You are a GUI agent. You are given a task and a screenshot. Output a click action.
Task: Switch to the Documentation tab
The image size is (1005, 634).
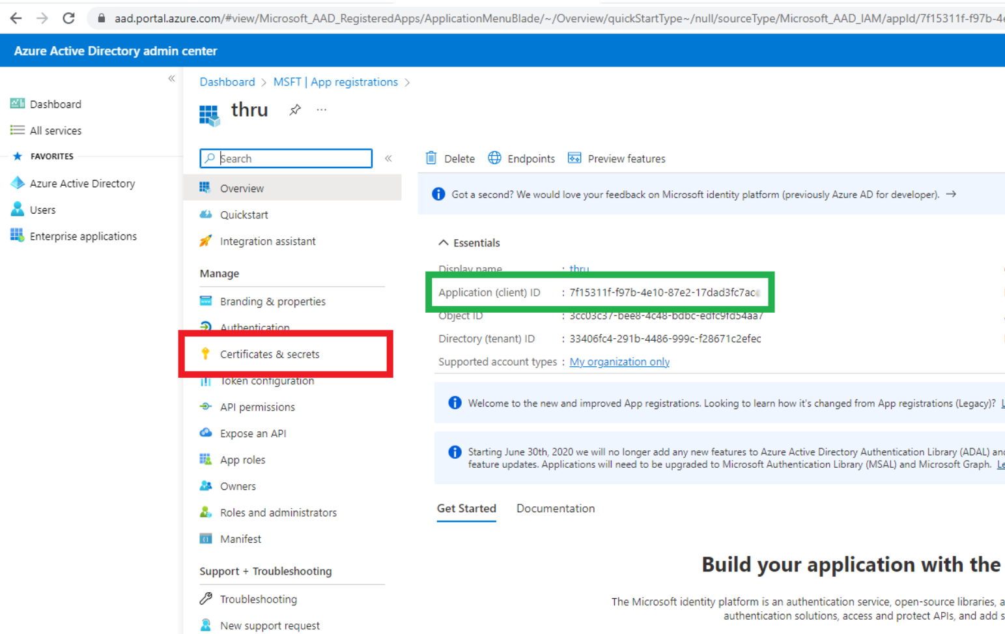[x=555, y=508]
